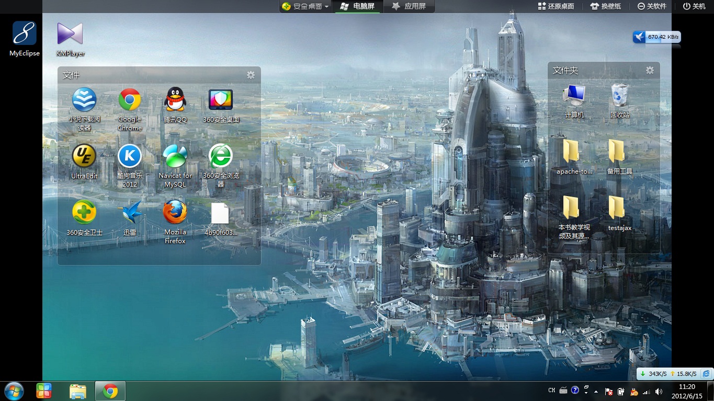714x401 pixels.
Task: Switch to the 应用屏 tab
Action: [409, 6]
